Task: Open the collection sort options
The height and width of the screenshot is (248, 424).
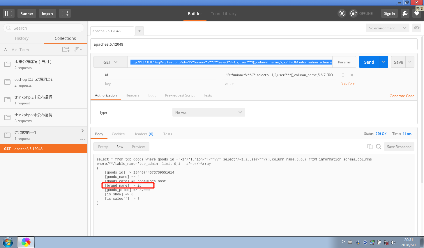Action: pos(78,49)
